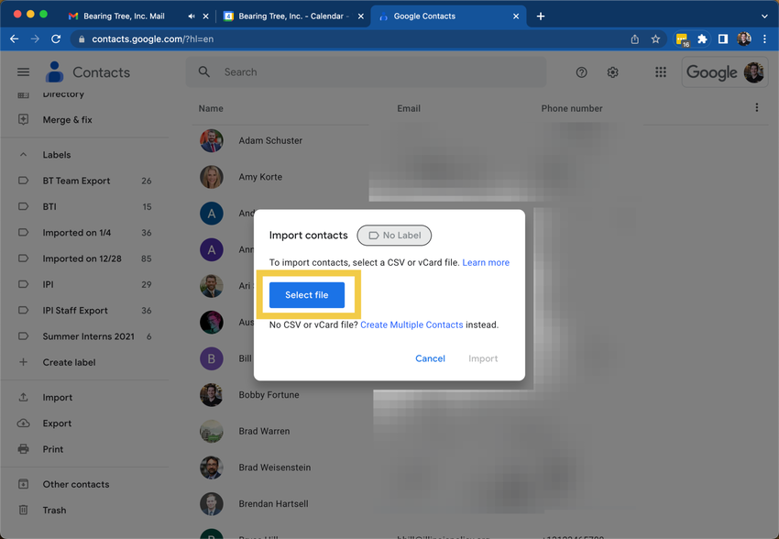
Task: Select the Imported on 12/28 label
Action: (x=84, y=258)
